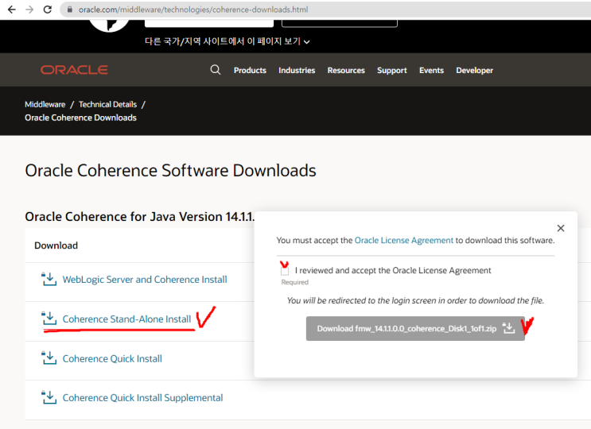Click the Oracle Coherence Software Downloads heading
This screenshot has height=429, width=591.
(x=170, y=171)
